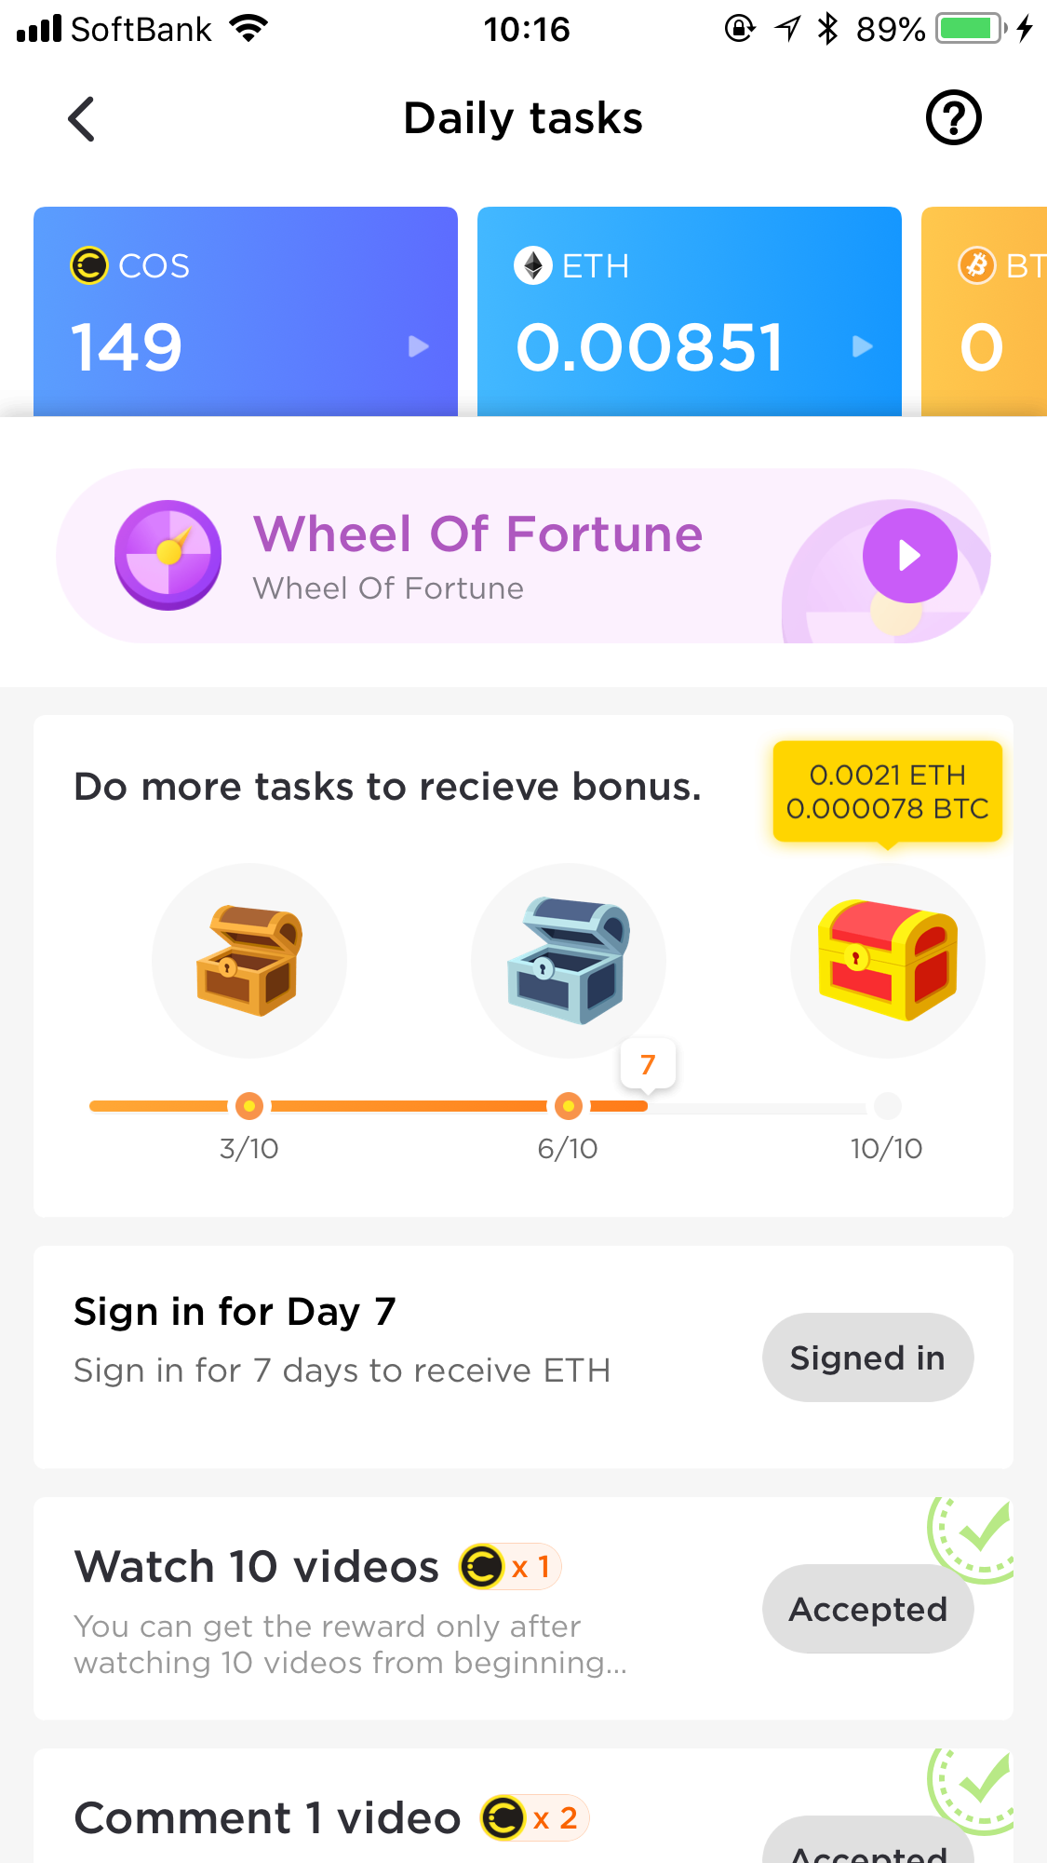Expand the COS balance card arrow

pos(419,346)
